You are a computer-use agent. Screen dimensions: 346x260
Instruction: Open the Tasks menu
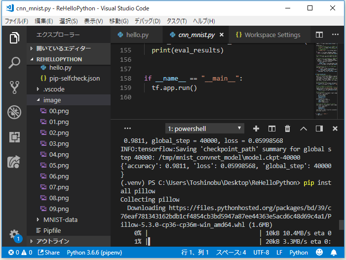177,21
